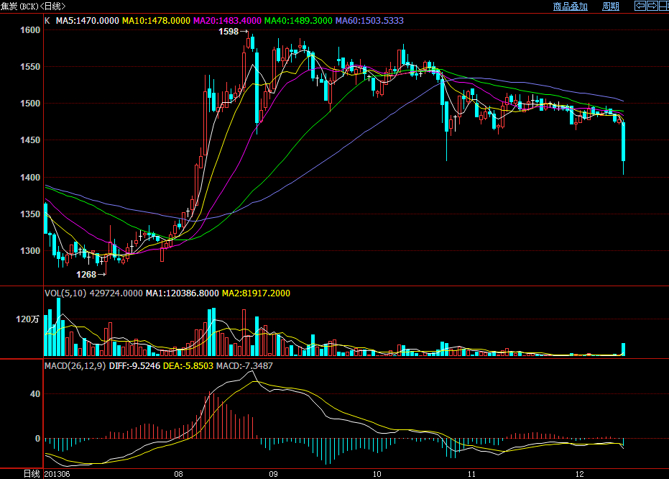The height and width of the screenshot is (479, 669).
Task: Click the 1600 price axis label
Action: (x=30, y=30)
